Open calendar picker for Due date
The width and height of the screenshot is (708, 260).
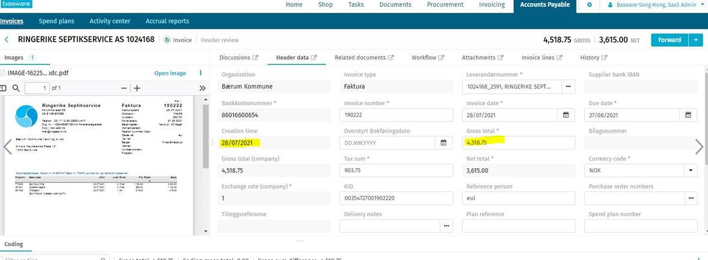688,115
